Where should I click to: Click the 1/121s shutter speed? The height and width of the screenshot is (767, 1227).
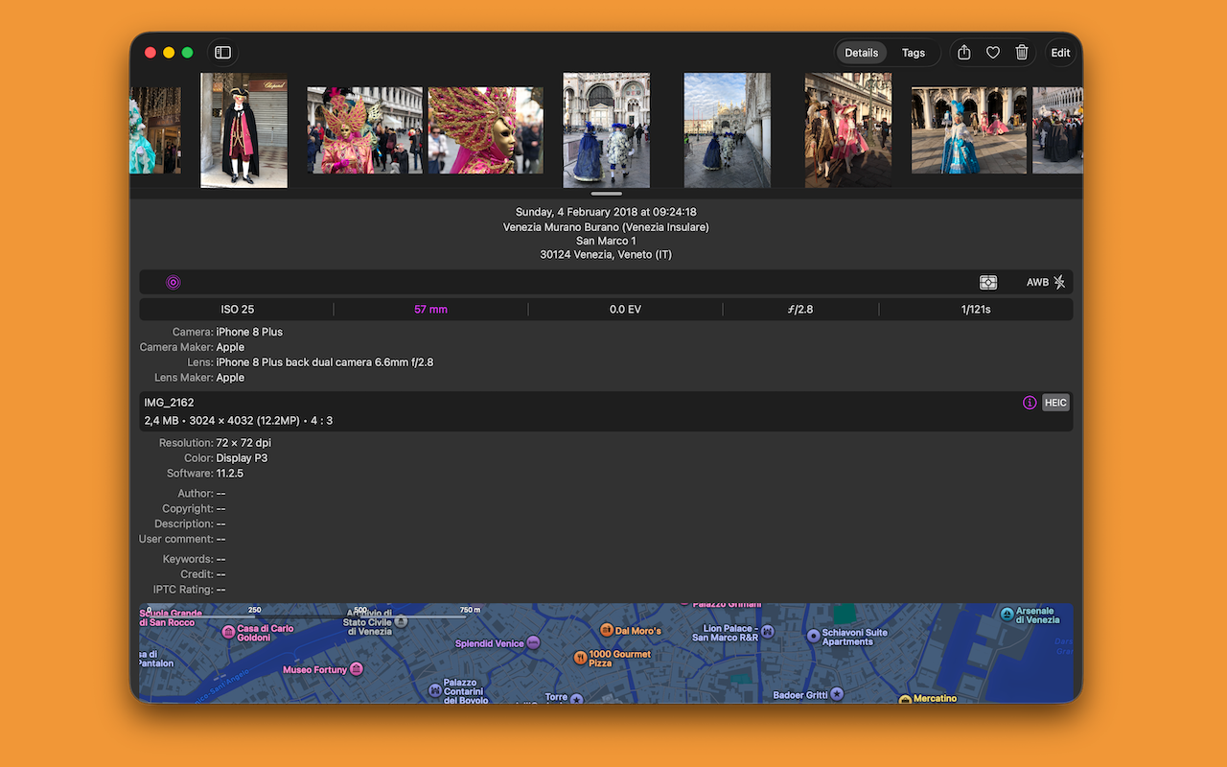tap(976, 310)
